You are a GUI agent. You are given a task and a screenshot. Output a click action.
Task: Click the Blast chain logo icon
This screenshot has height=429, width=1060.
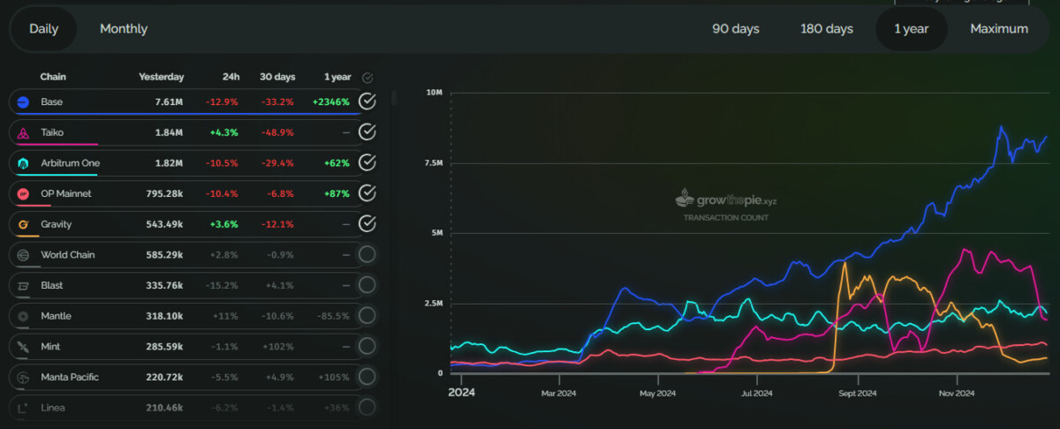[23, 285]
